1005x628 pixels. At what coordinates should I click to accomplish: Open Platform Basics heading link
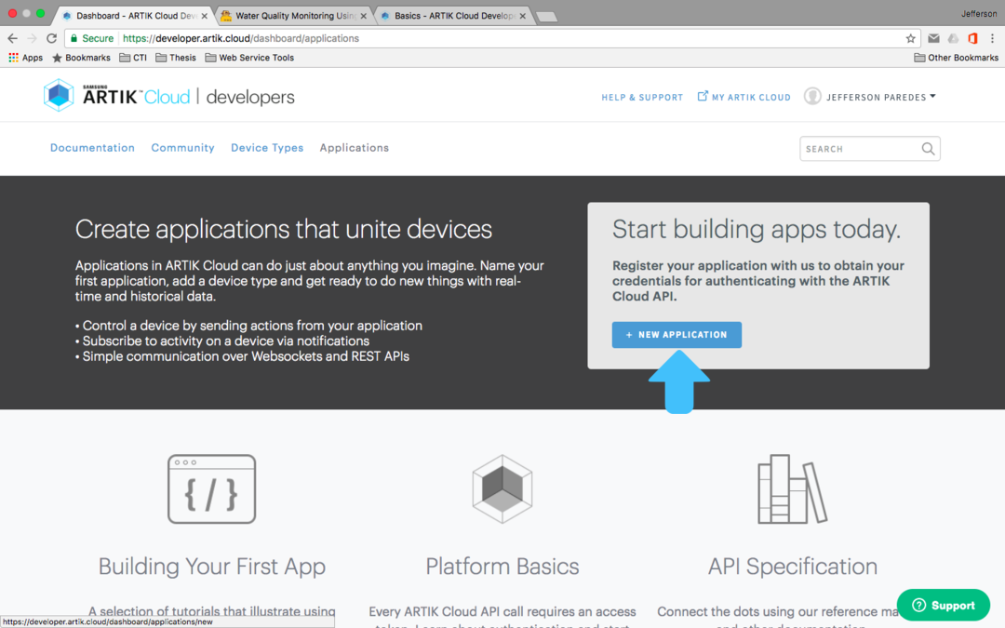[502, 567]
